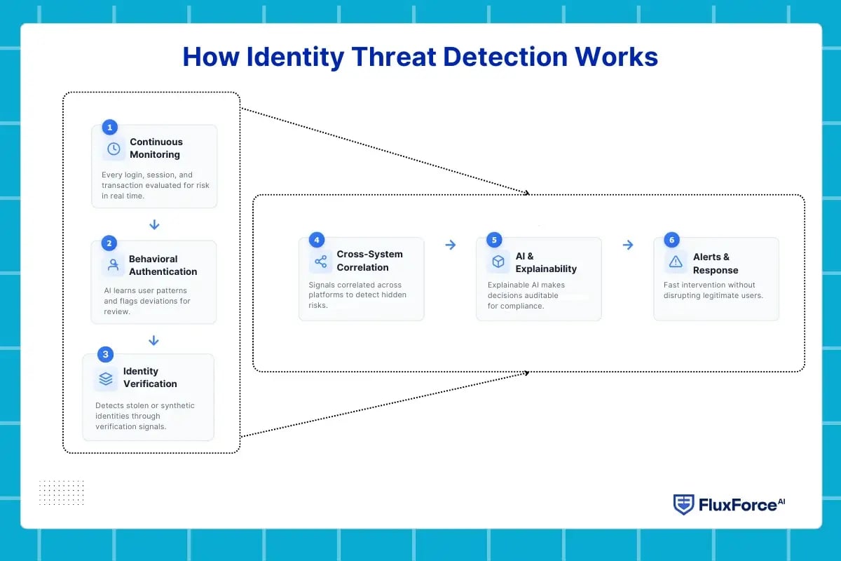Select badge 5 on the AI & Explainability card
Image resolution: width=841 pixels, height=561 pixels.
coord(493,240)
